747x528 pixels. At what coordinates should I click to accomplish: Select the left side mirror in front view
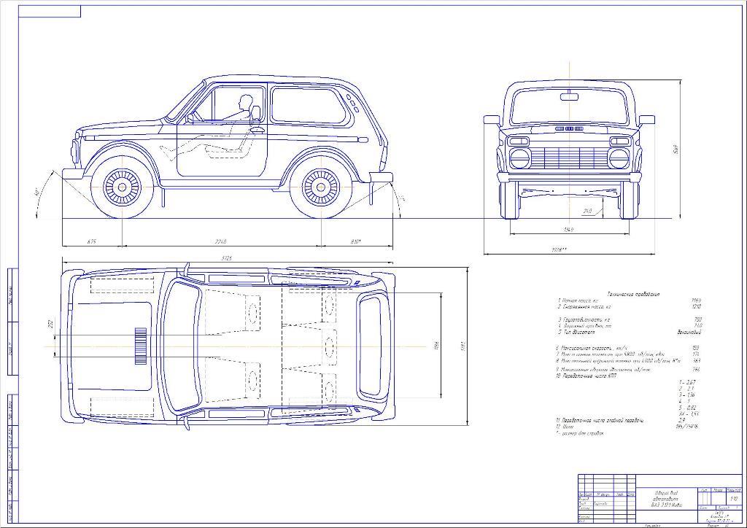pyautogui.click(x=492, y=120)
